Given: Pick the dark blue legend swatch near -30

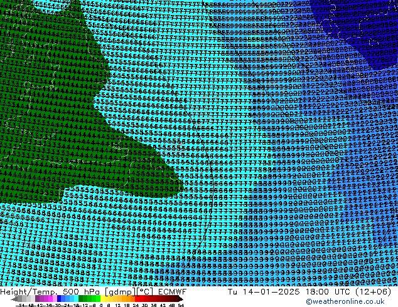Looking at the screenshot, I should point(59,298).
